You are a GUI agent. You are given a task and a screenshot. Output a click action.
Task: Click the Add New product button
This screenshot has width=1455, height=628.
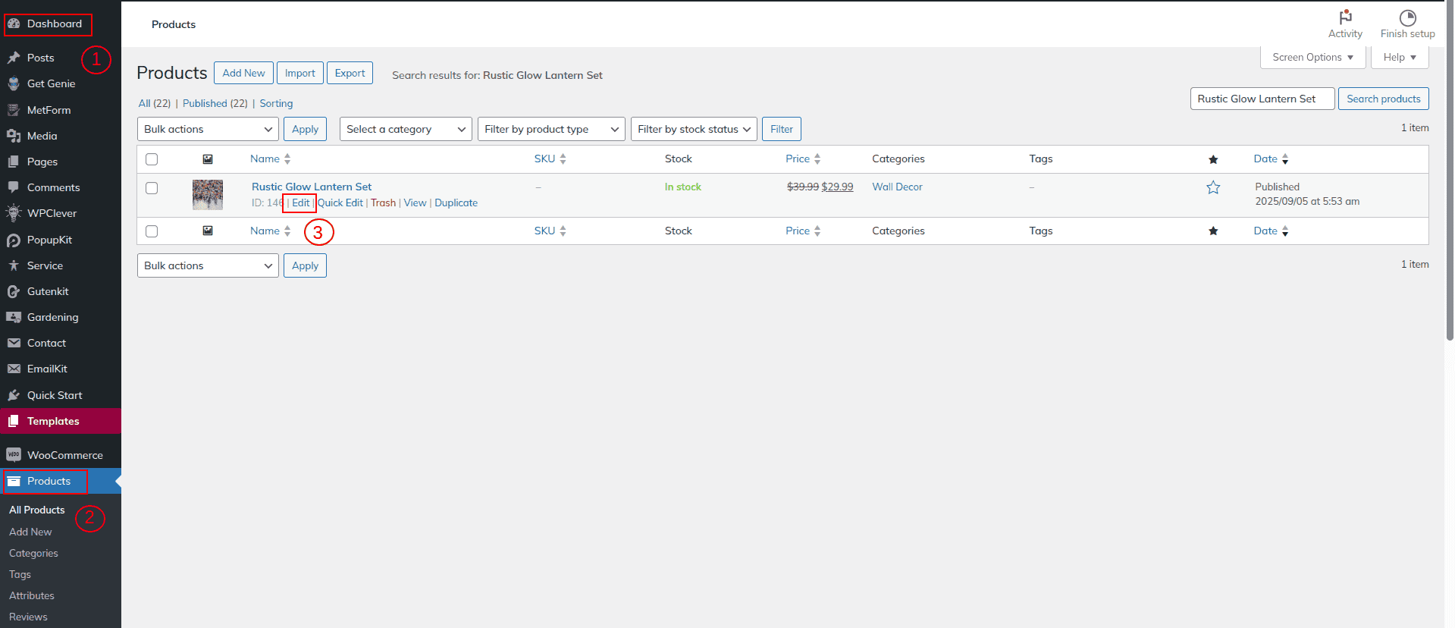(x=243, y=73)
